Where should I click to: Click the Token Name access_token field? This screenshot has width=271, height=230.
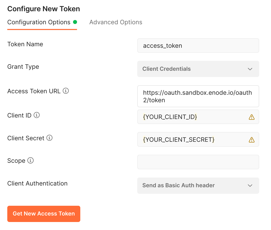[198, 45]
